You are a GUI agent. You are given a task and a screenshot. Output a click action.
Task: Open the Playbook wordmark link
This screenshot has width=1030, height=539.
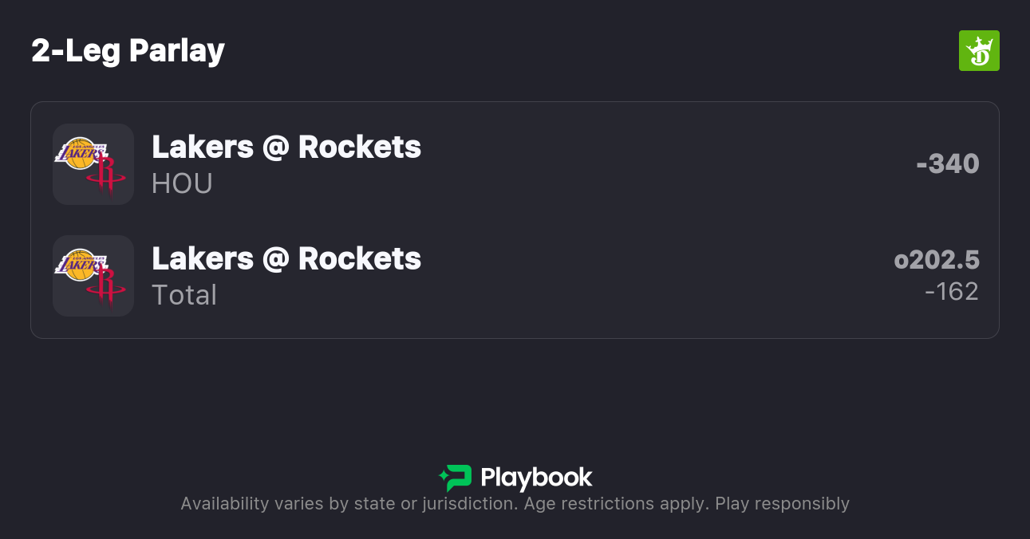pos(536,478)
